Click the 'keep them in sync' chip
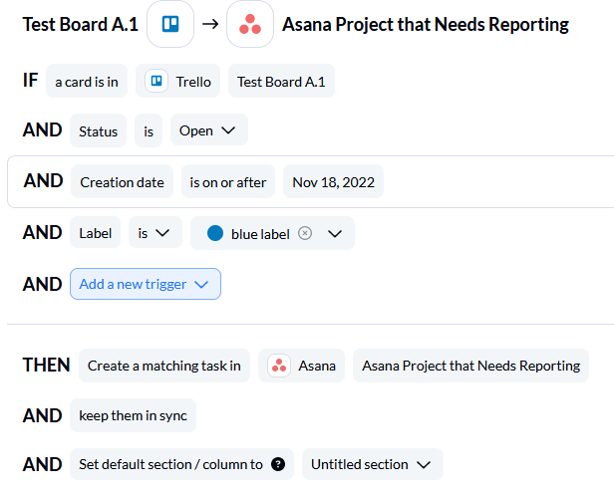The width and height of the screenshot is (614, 499). pos(133,415)
